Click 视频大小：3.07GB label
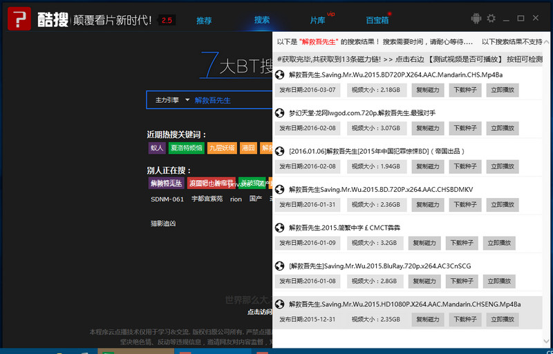This screenshot has width=553, height=354. click(376, 128)
